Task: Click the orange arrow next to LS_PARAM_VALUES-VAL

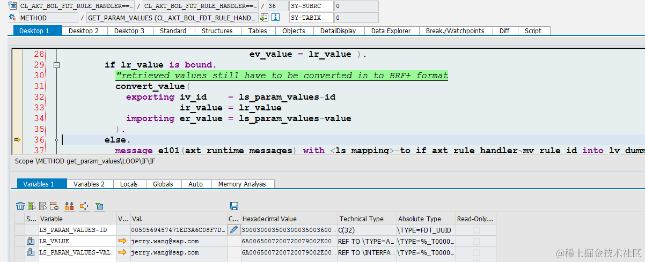Action: [122, 252]
